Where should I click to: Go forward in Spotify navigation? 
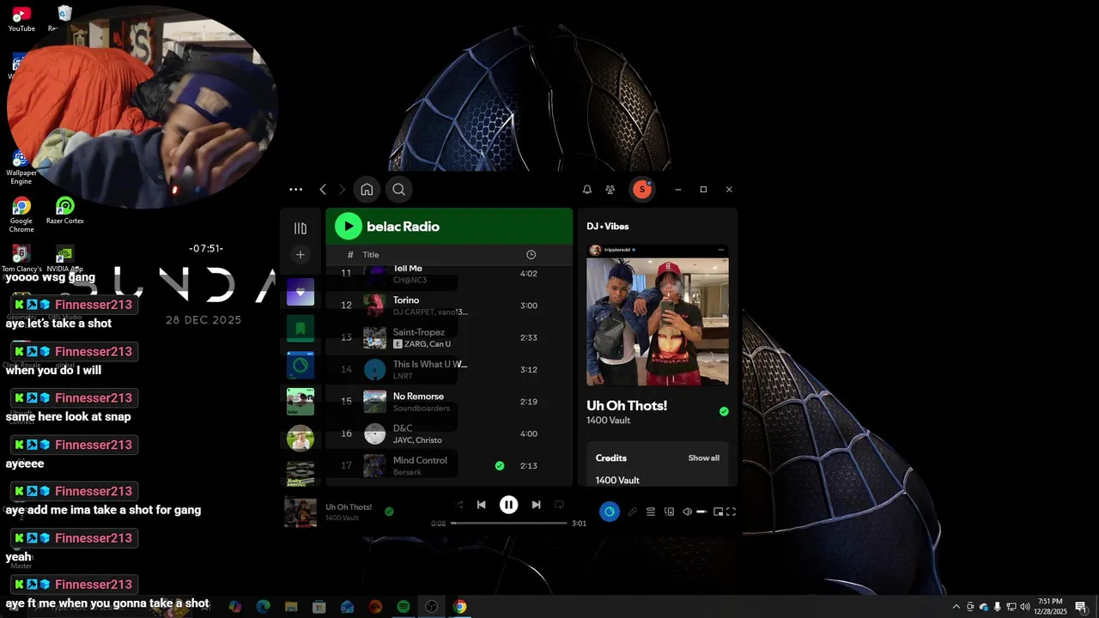click(342, 190)
